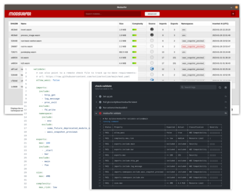Click the unknown source icon in row f28271
The image size is (244, 194).
coord(152,52)
